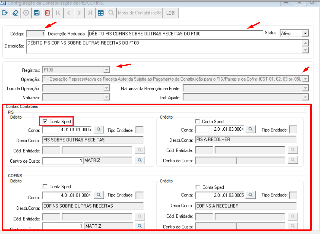Screen dimensions: 320x234
Task: Open the Status dropdown showing Ativo
Action: [305, 33]
